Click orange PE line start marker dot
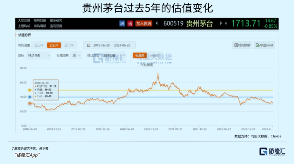This screenshot has width=294, height=164. (x=30, y=103)
